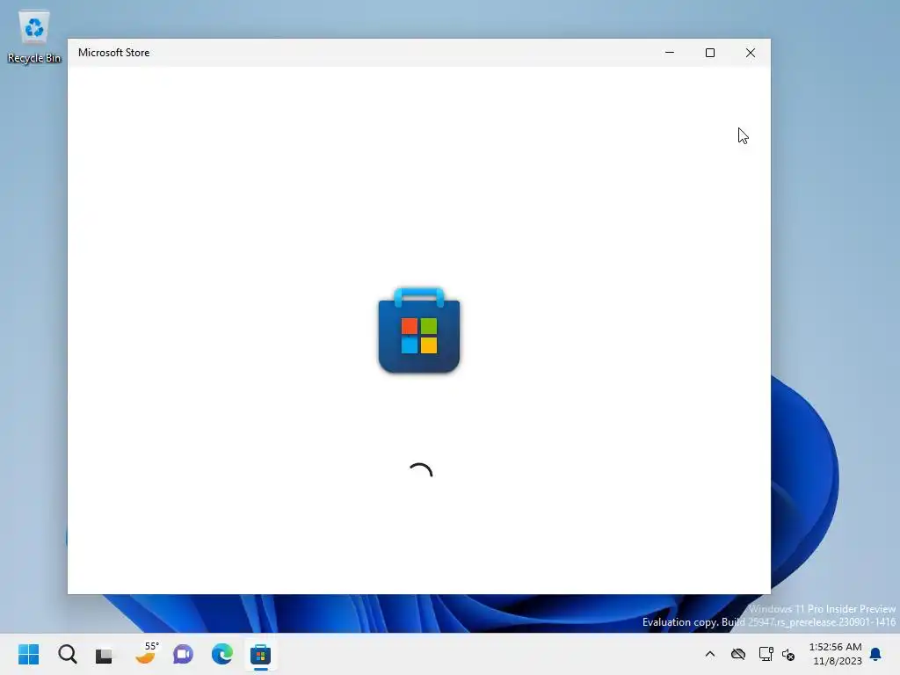Image resolution: width=900 pixels, height=675 pixels.
Task: Show hidden system tray icons
Action: pyautogui.click(x=710, y=654)
